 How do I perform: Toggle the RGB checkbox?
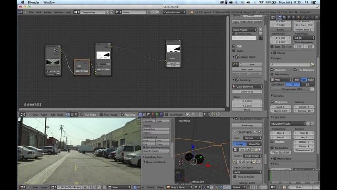coord(234,46)
